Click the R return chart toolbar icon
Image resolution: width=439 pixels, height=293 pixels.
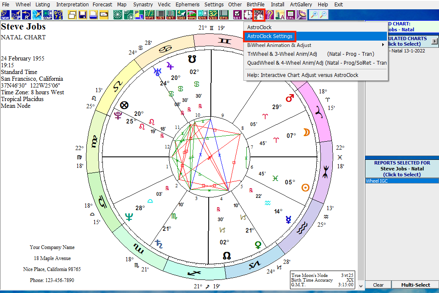[26, 15]
